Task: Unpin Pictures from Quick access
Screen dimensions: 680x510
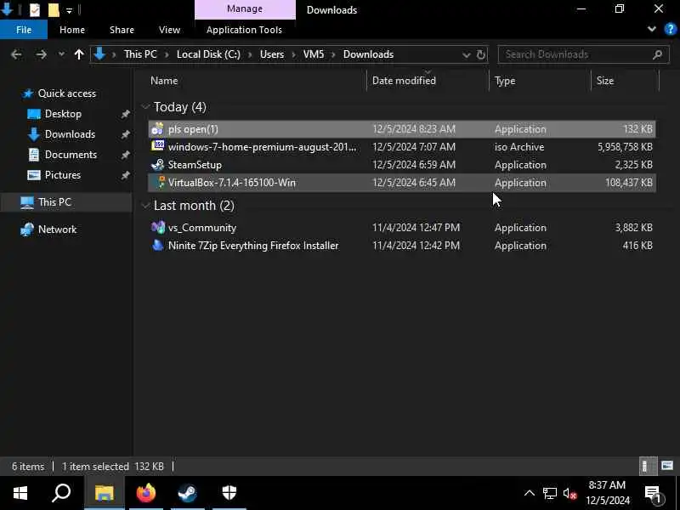Action: [125, 175]
